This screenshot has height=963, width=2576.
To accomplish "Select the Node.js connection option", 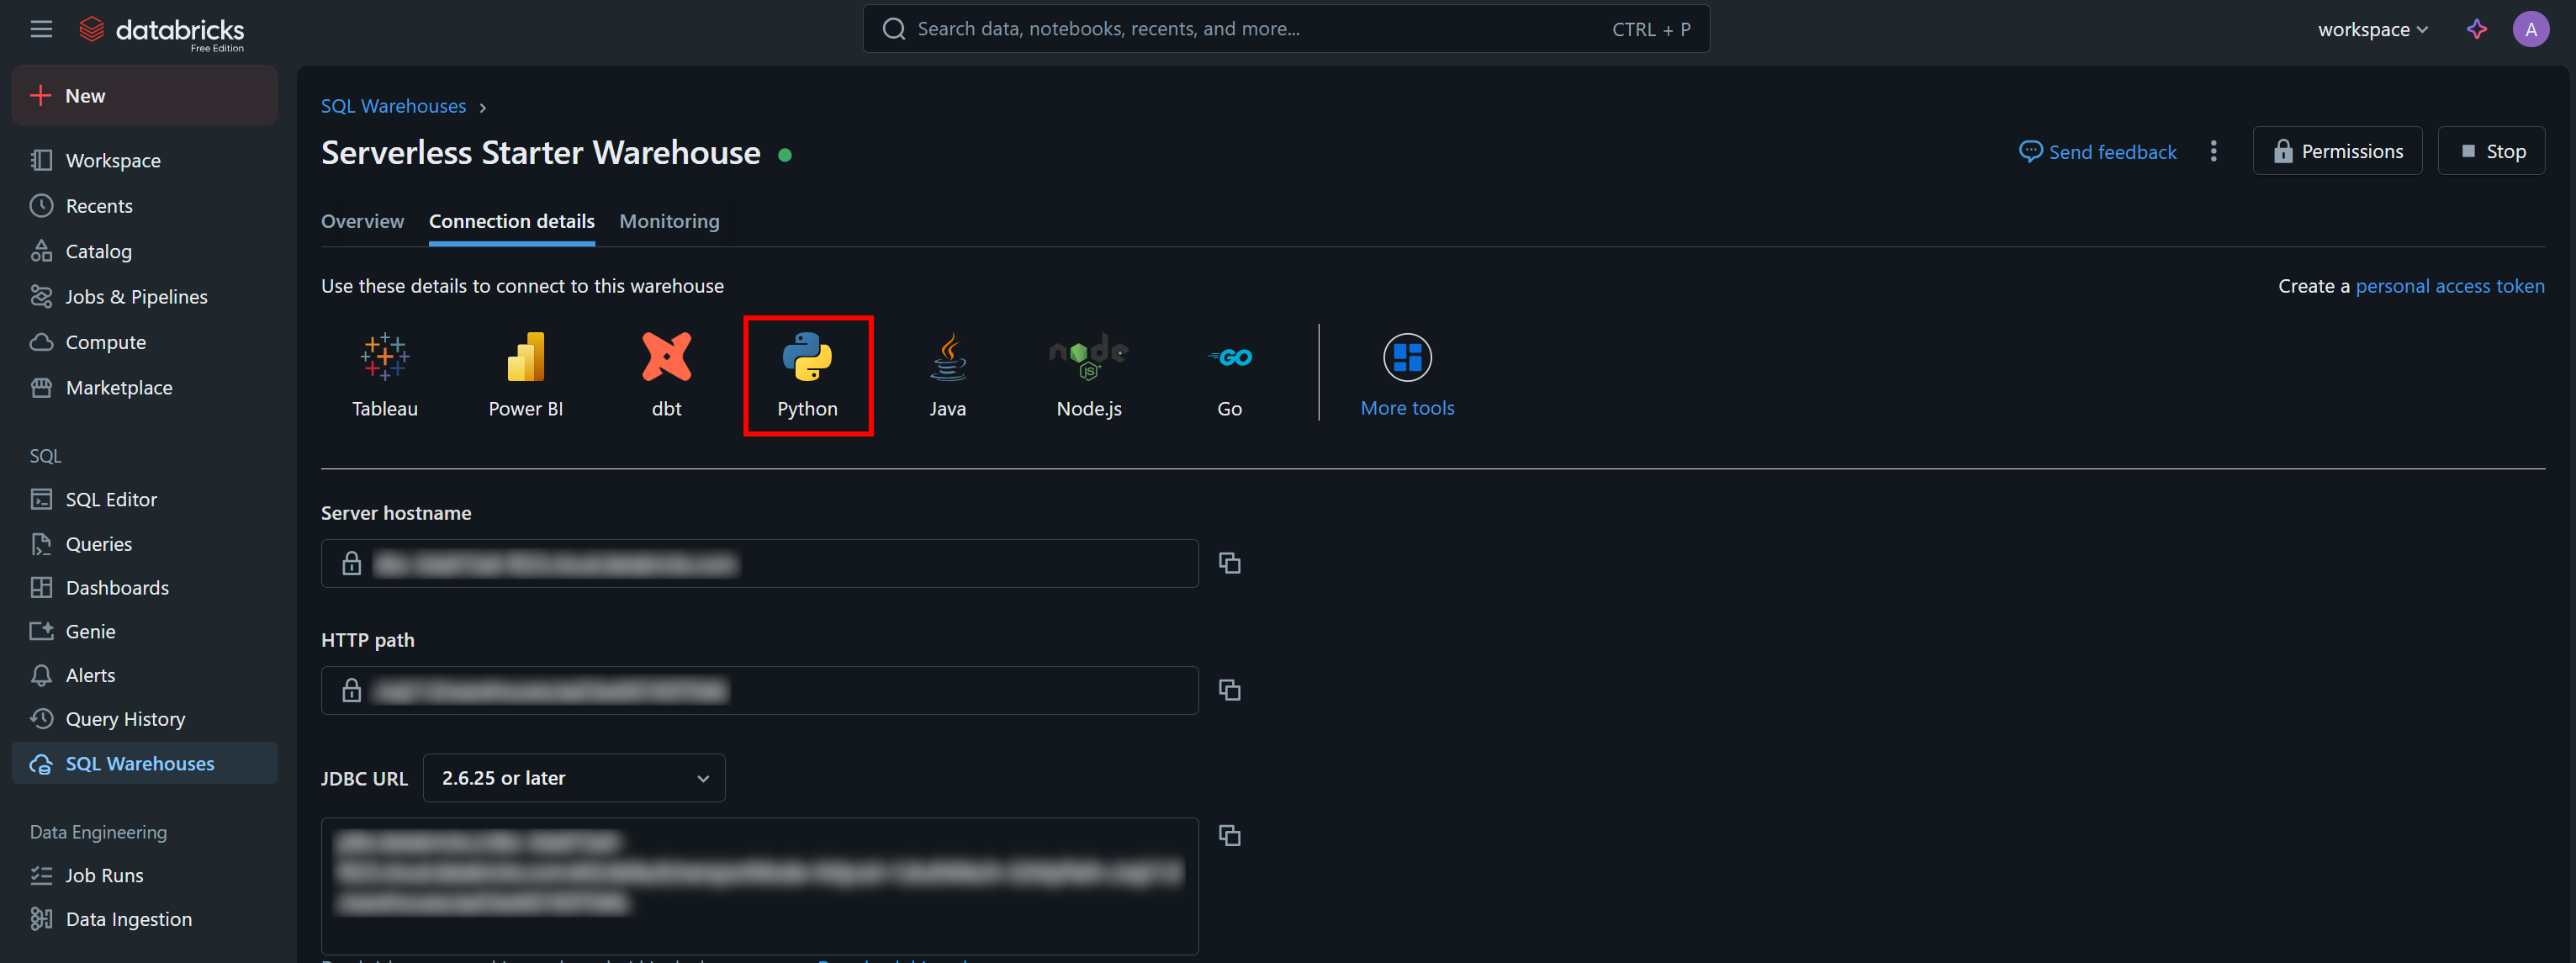I will point(1088,375).
